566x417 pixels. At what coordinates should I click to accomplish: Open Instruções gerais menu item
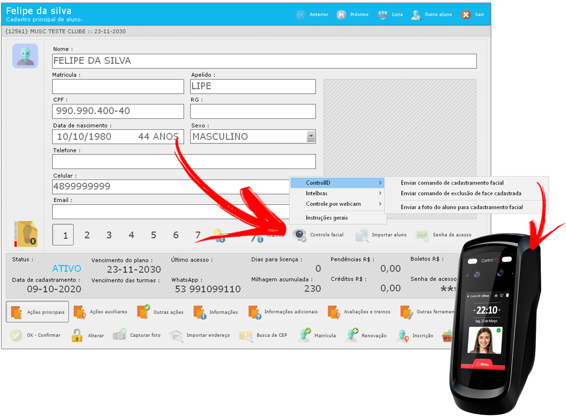pyautogui.click(x=327, y=218)
